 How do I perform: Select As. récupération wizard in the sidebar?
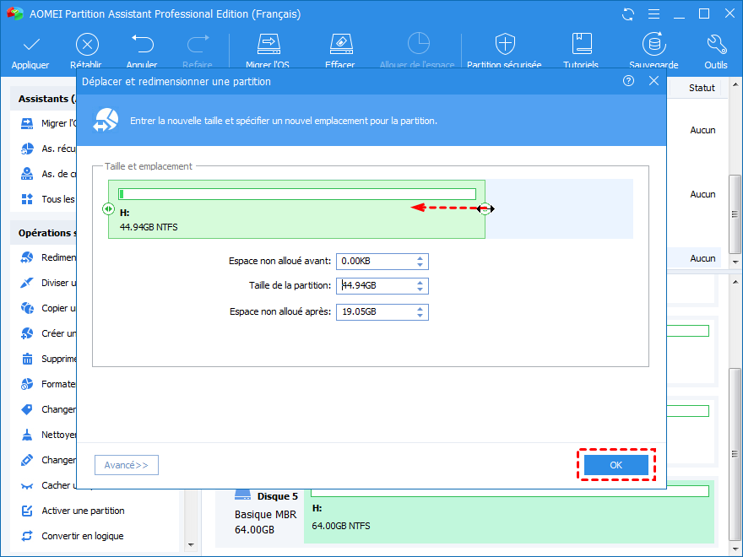48,149
